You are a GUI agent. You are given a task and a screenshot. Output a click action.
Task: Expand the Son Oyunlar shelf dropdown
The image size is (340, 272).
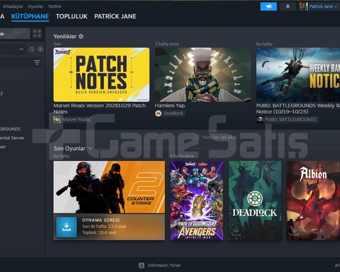tap(90, 148)
